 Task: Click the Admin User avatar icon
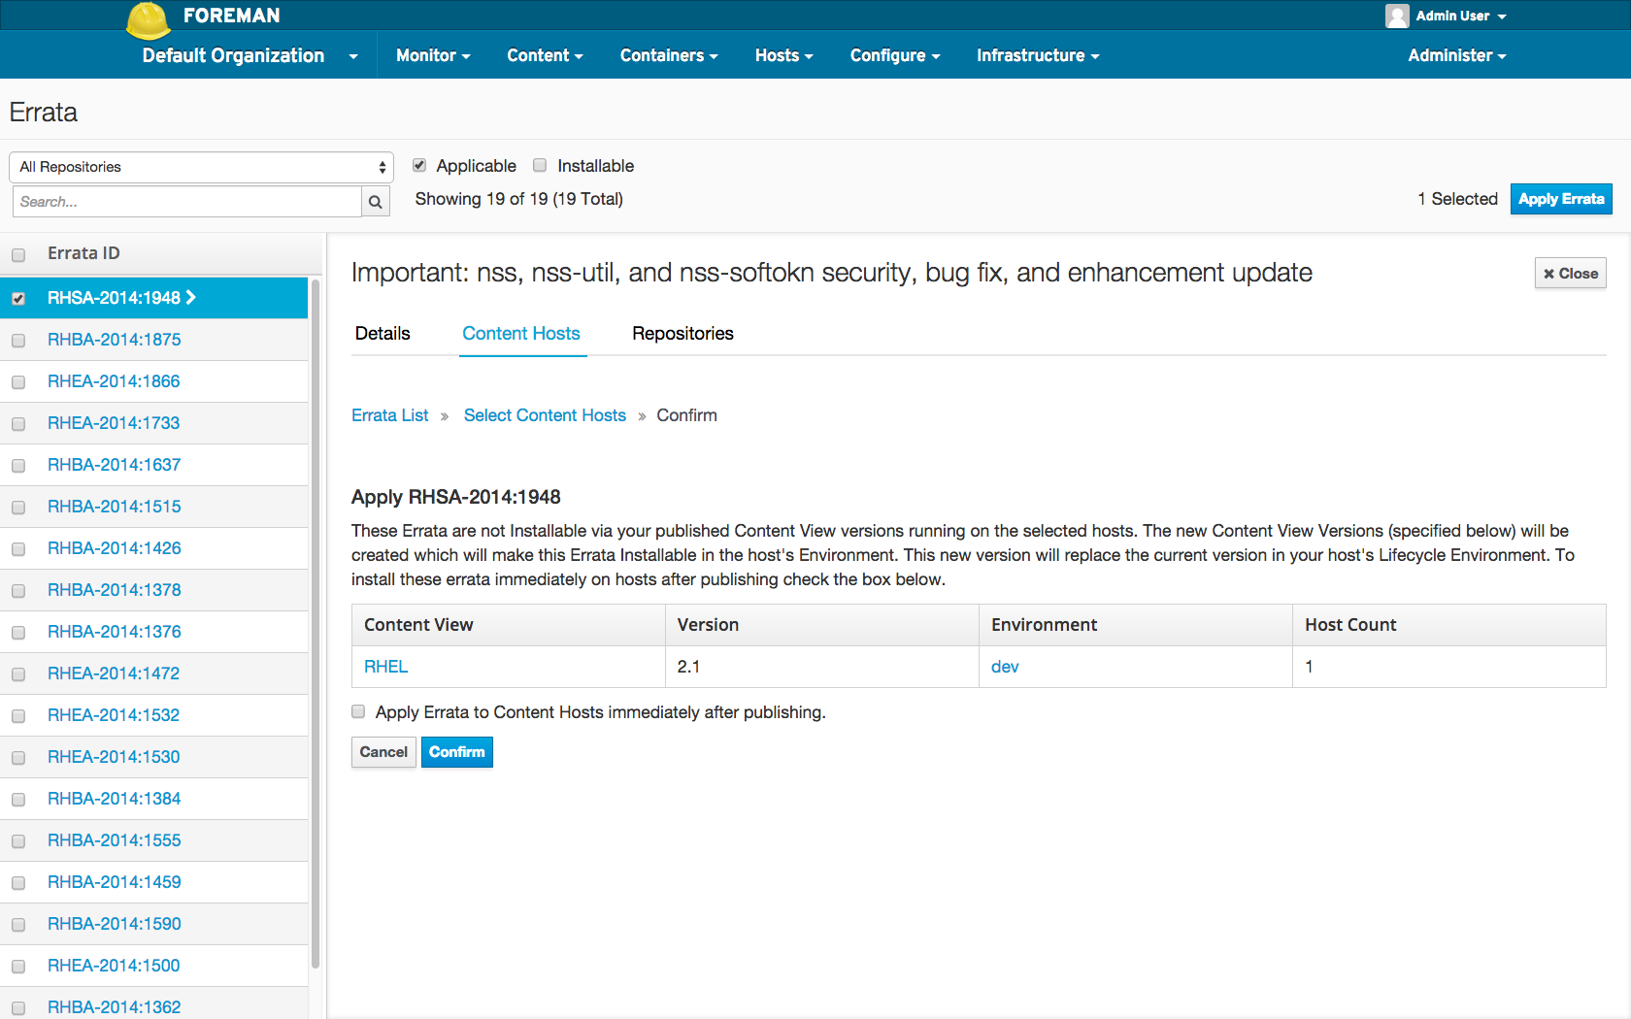[x=1397, y=16]
